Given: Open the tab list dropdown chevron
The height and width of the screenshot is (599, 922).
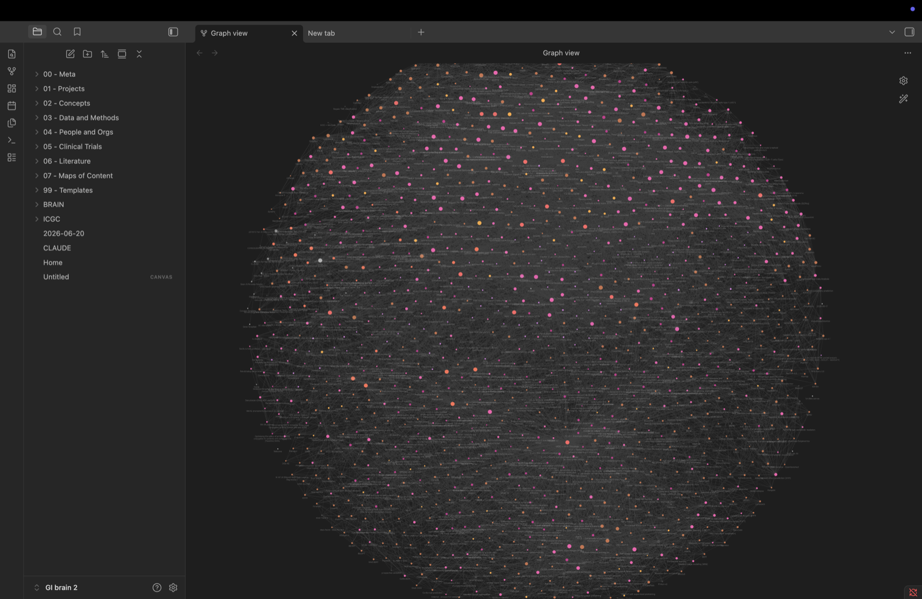Looking at the screenshot, I should tap(892, 32).
